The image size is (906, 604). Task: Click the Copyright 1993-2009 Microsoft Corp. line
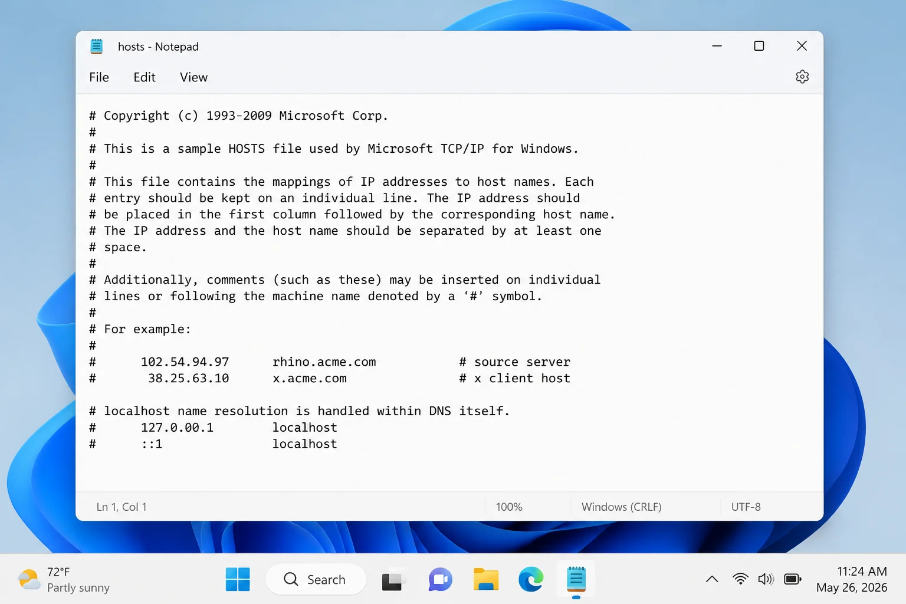[x=239, y=116]
